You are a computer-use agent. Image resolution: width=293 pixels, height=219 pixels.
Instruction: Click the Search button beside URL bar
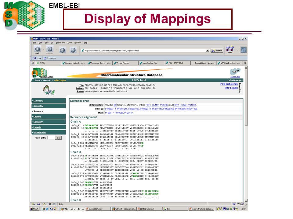click(217, 50)
